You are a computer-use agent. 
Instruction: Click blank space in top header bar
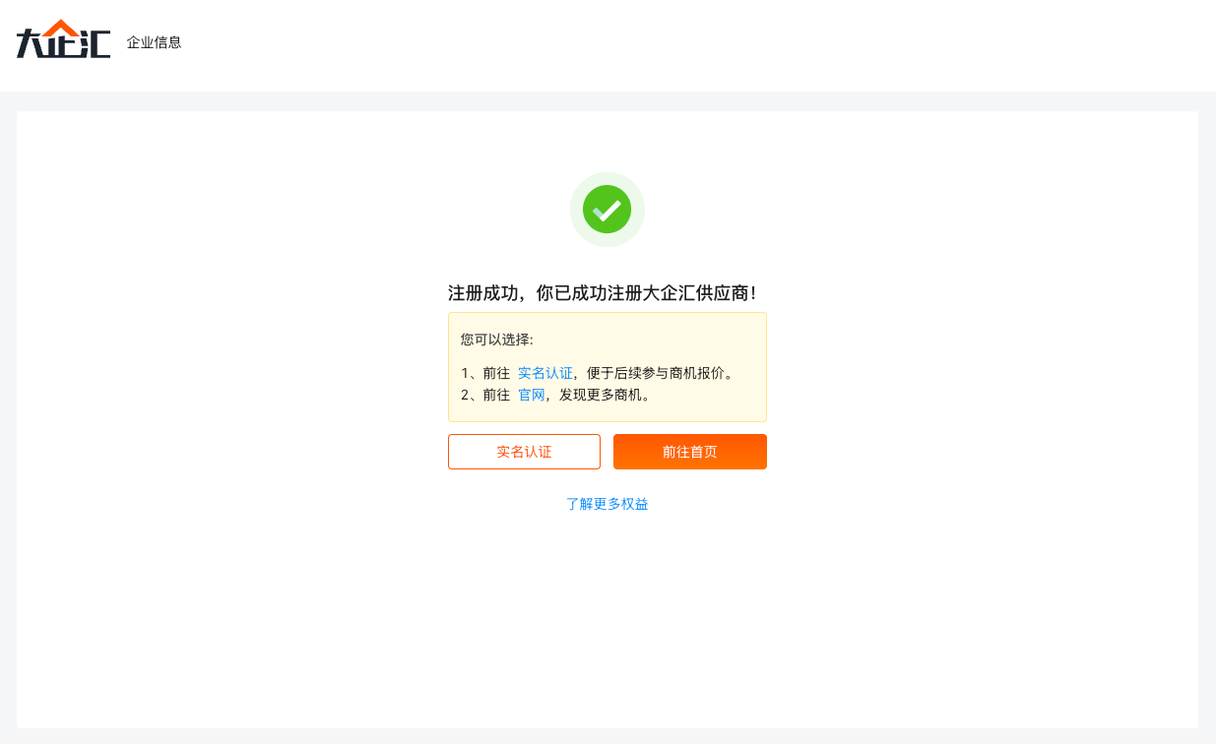[x=689, y=44]
